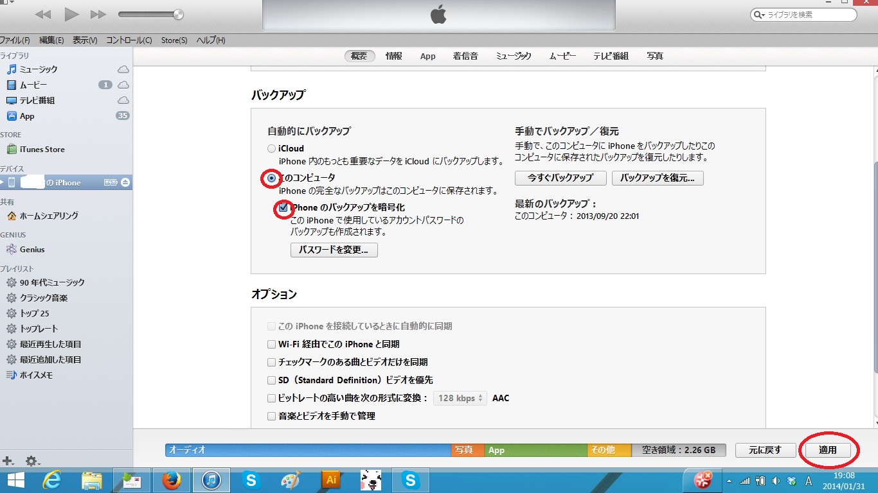Check 音楽とビデオを手動で管理 option
The height and width of the screenshot is (493, 878).
[271, 417]
